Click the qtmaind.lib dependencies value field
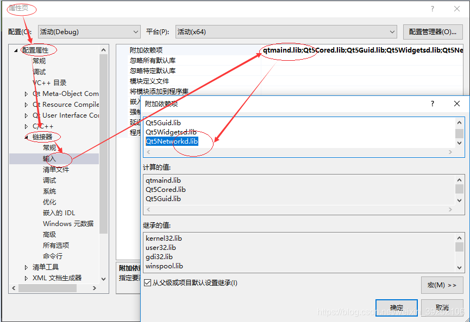The image size is (470, 322). 362,50
